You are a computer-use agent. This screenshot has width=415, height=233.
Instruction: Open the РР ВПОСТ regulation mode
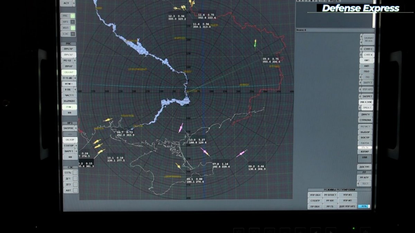click(330, 195)
